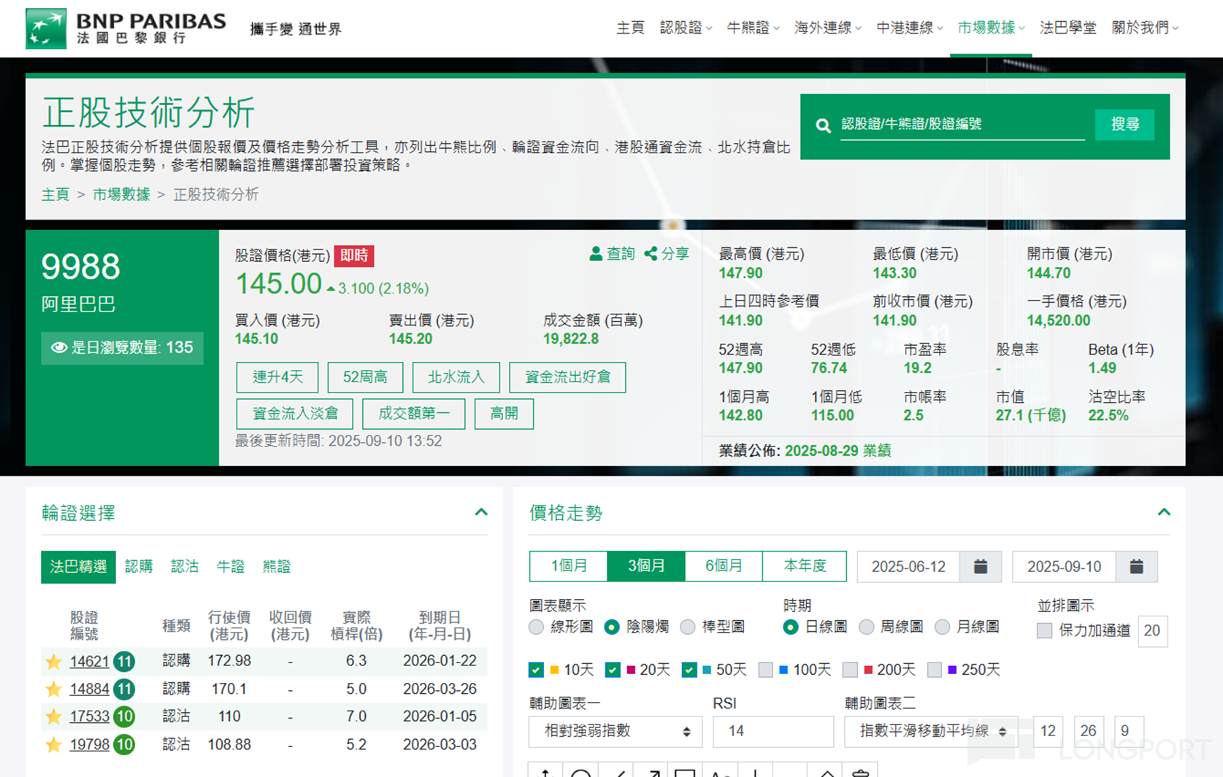Select the 陰陽燭 radio button
The width and height of the screenshot is (1223, 777).
point(612,627)
